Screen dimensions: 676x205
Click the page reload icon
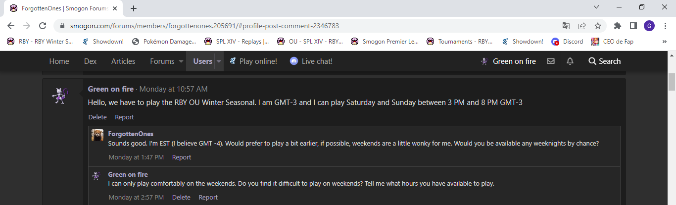(x=43, y=26)
